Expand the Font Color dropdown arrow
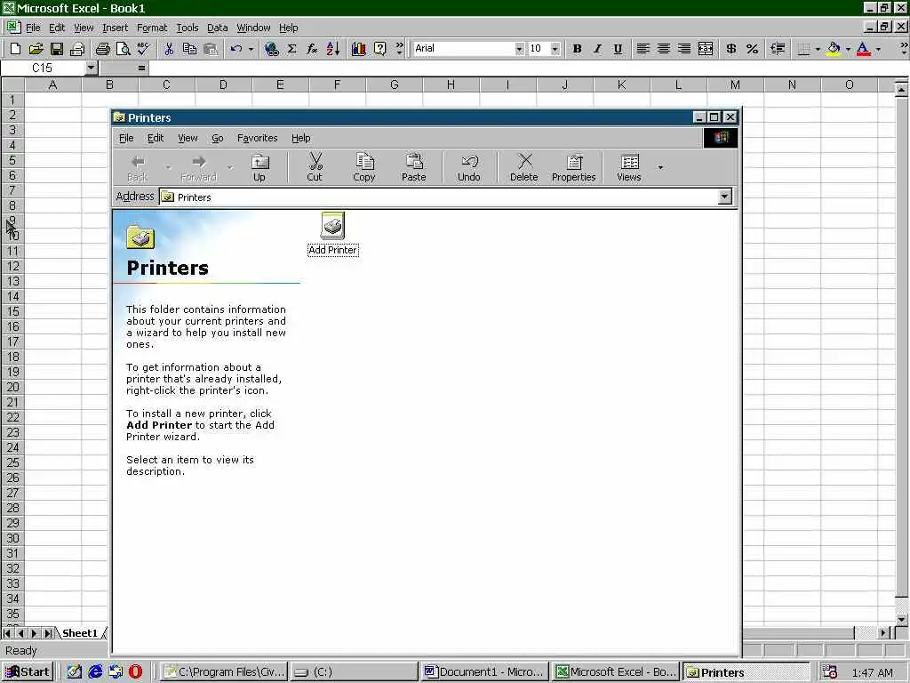The image size is (910, 683). point(878,50)
